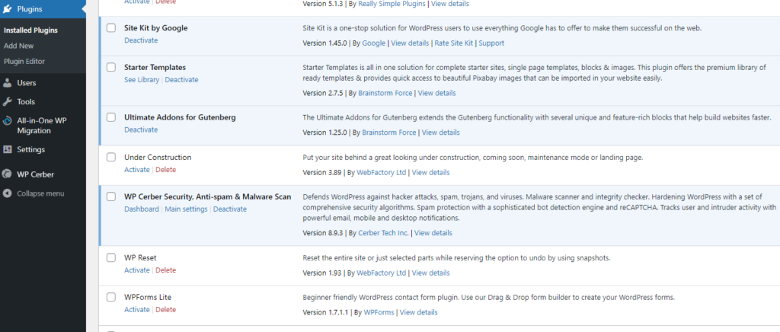Image resolution: width=780 pixels, height=332 pixels.
Task: Activate the WPForms Lite plugin
Action: pyautogui.click(x=137, y=310)
